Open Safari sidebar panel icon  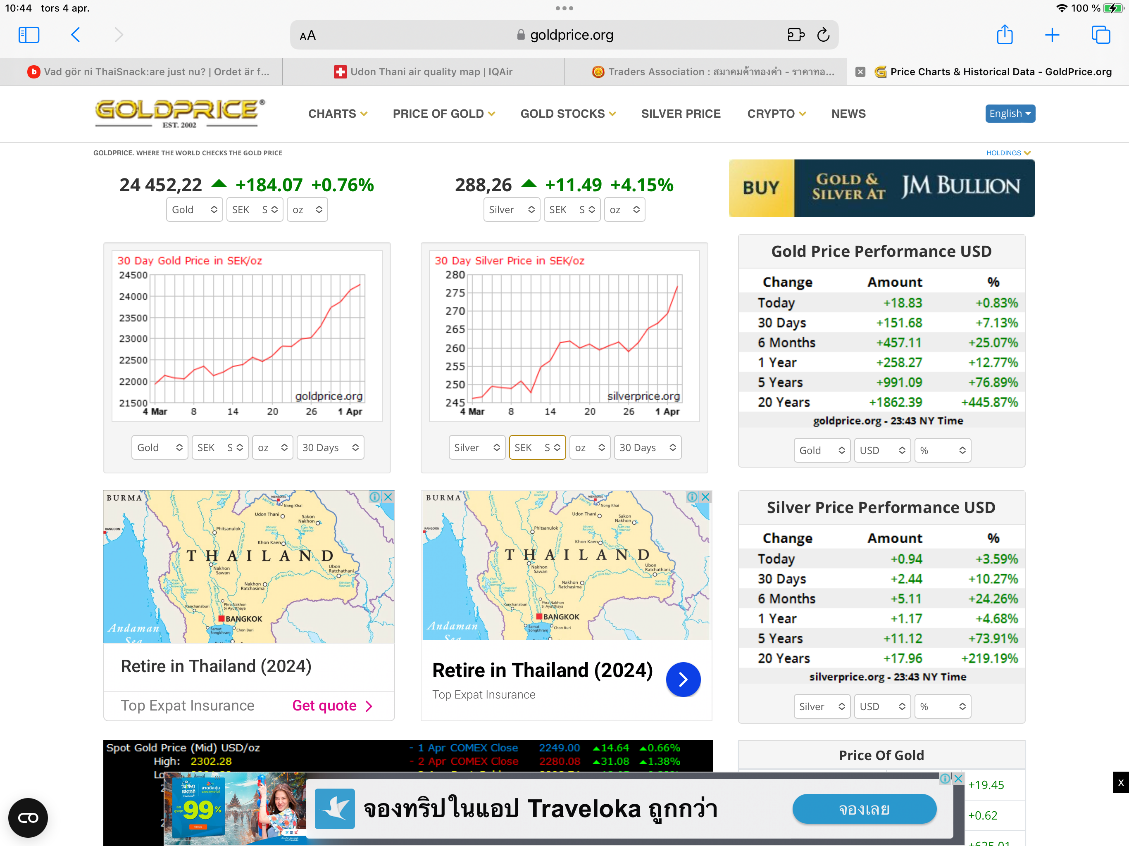29,35
